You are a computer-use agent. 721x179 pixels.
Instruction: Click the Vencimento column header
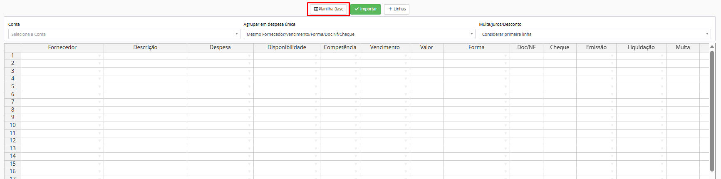(x=385, y=47)
